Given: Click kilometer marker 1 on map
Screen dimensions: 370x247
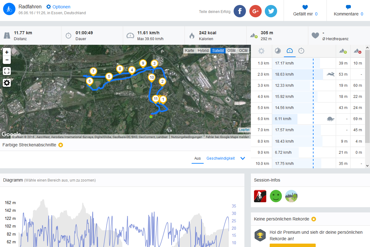Looking at the screenshot, I should [163, 100].
